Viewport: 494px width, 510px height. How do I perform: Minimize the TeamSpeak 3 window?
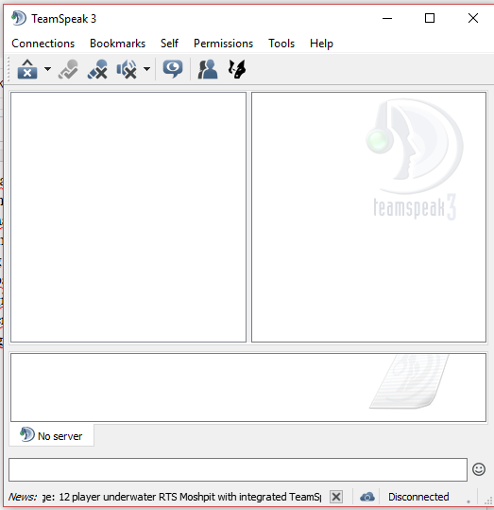point(387,18)
